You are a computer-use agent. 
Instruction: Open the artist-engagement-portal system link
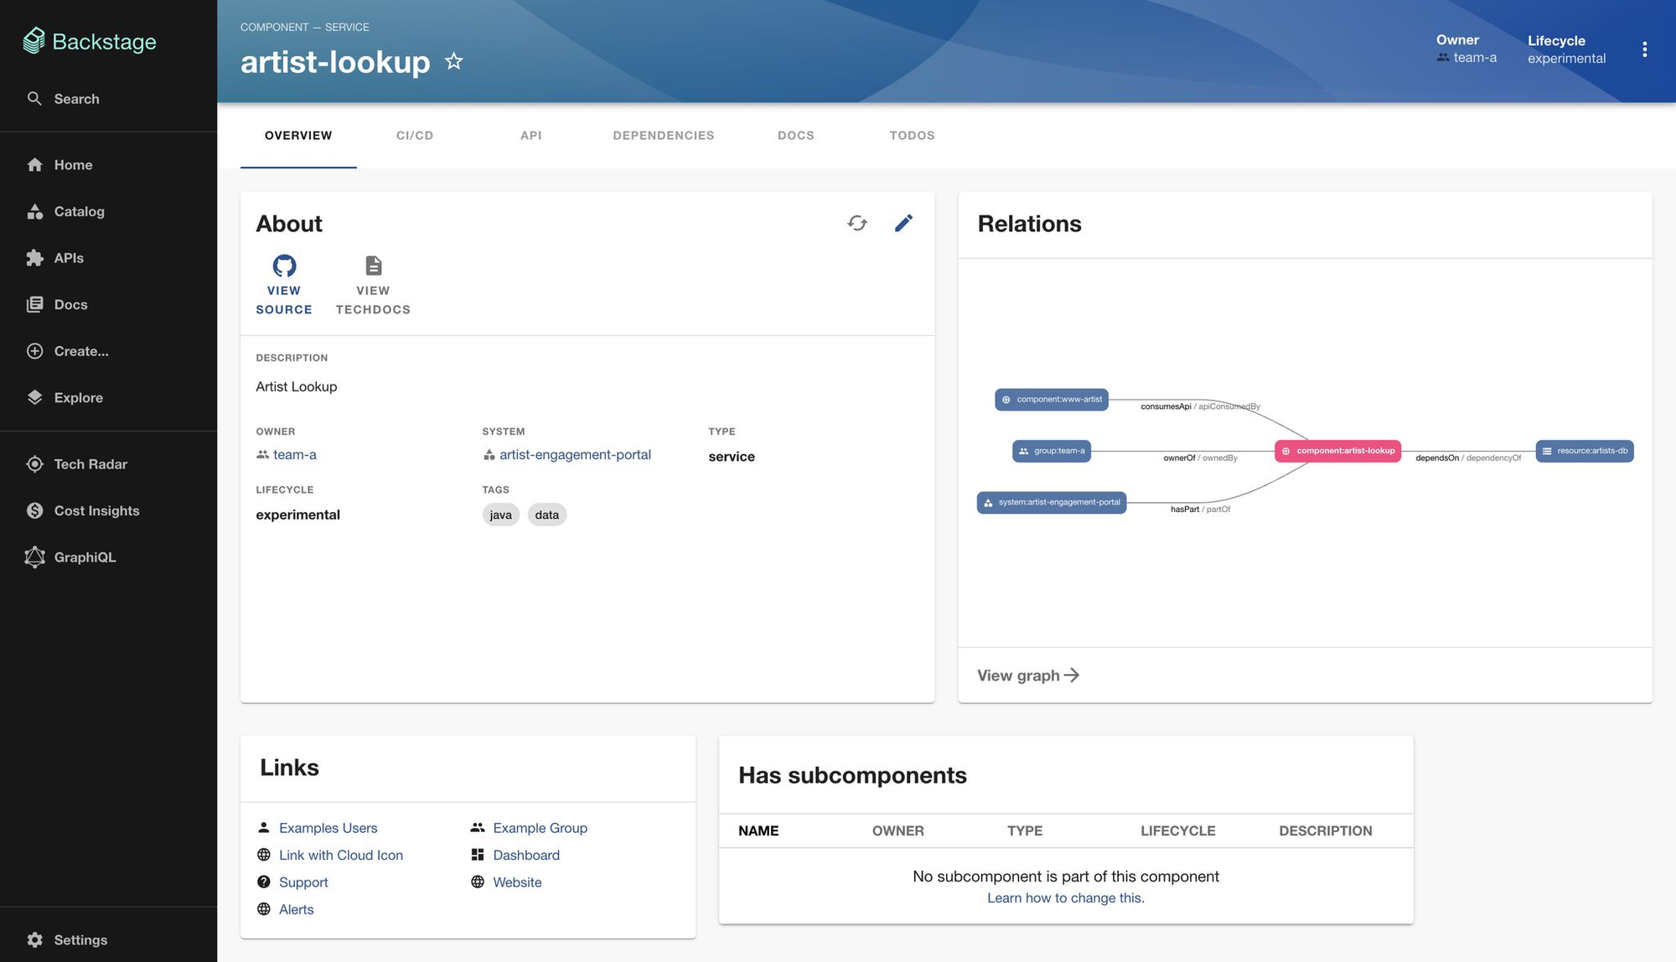(x=575, y=454)
